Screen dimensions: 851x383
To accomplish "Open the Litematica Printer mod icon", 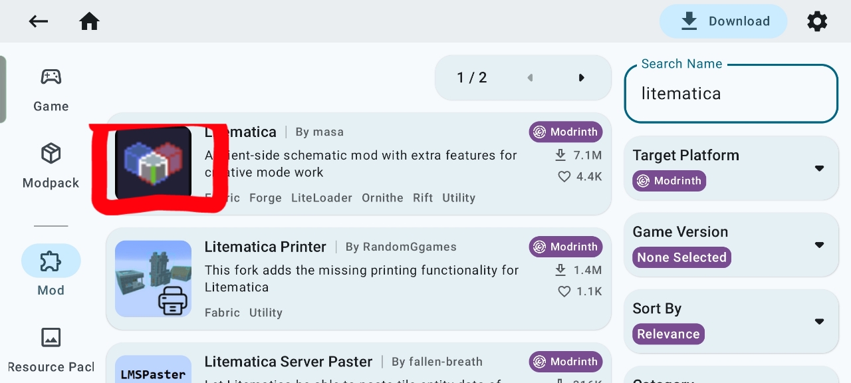I will click(154, 279).
